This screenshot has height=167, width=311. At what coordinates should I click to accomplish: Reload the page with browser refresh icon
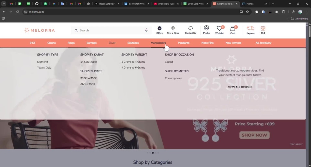[x=17, y=12]
